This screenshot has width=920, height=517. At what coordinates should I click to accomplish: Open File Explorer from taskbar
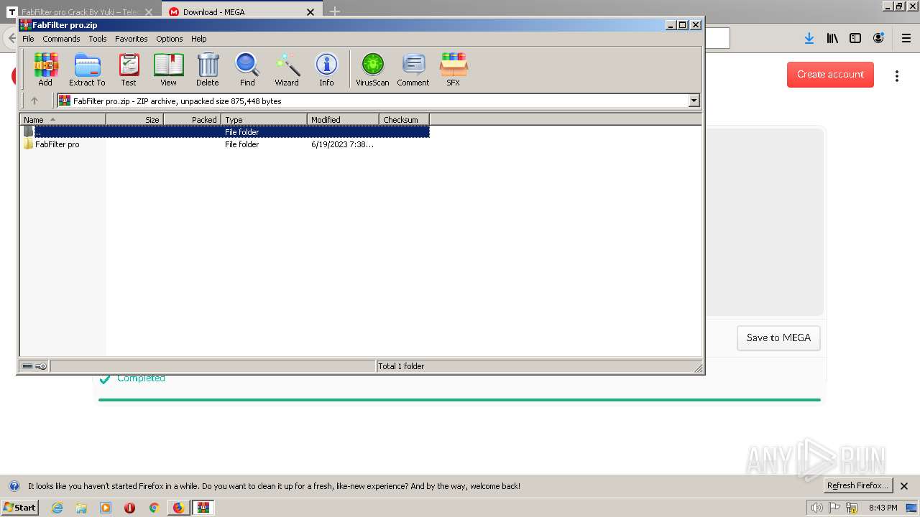(x=81, y=508)
